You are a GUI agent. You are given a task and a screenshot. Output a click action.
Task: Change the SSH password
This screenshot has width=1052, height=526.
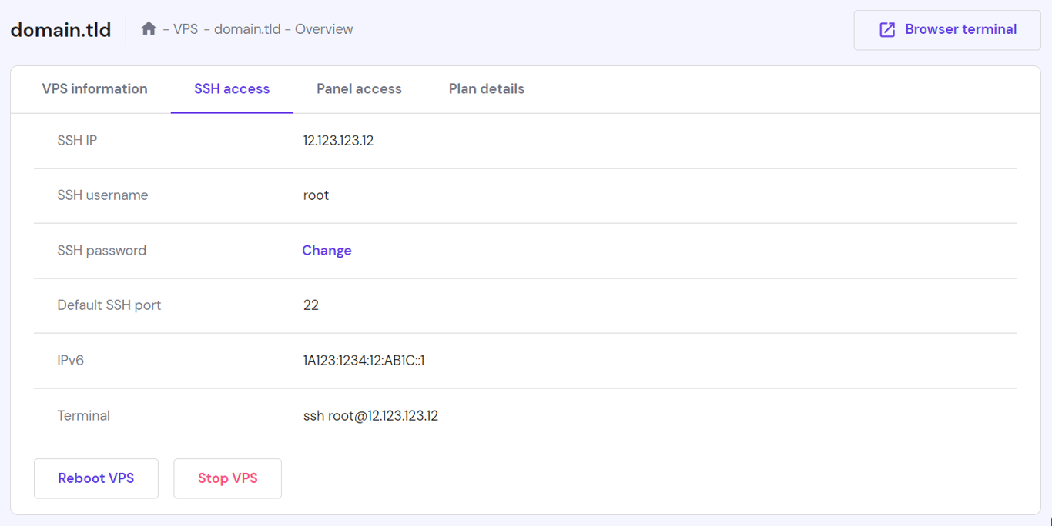pyautogui.click(x=327, y=250)
